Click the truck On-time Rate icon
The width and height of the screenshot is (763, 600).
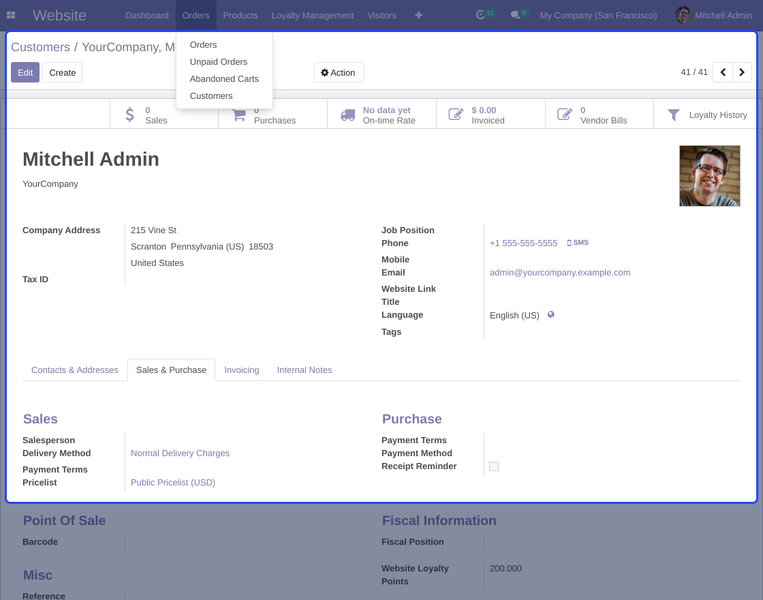pyautogui.click(x=347, y=115)
